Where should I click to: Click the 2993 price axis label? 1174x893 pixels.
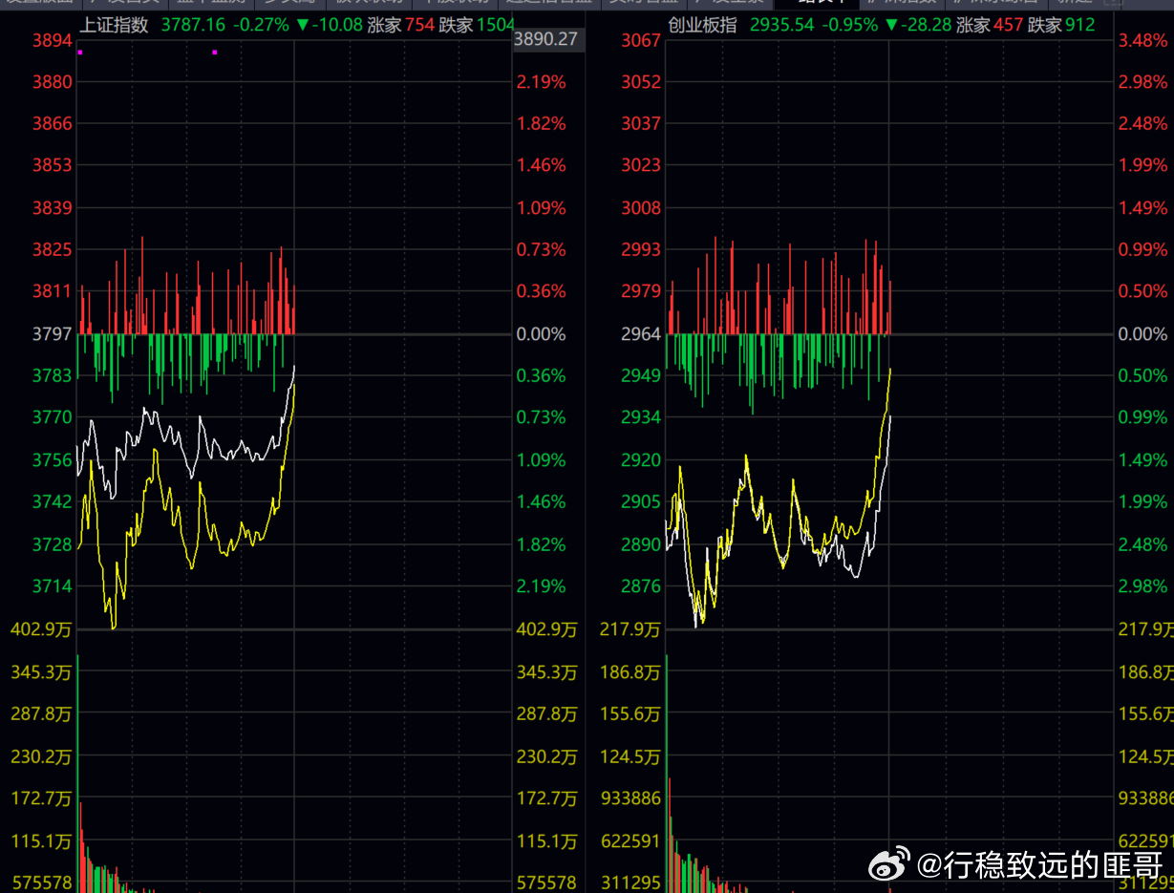click(x=641, y=250)
